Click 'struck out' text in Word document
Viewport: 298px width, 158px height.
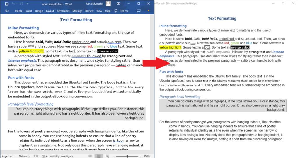click(105, 42)
